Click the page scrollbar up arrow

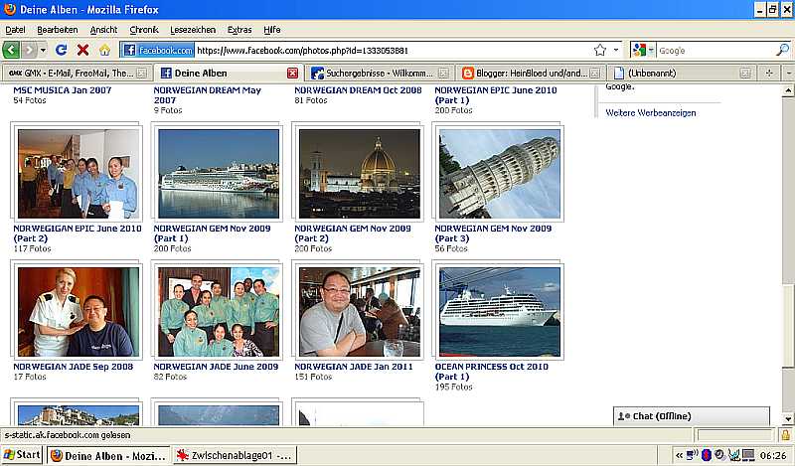click(x=788, y=90)
